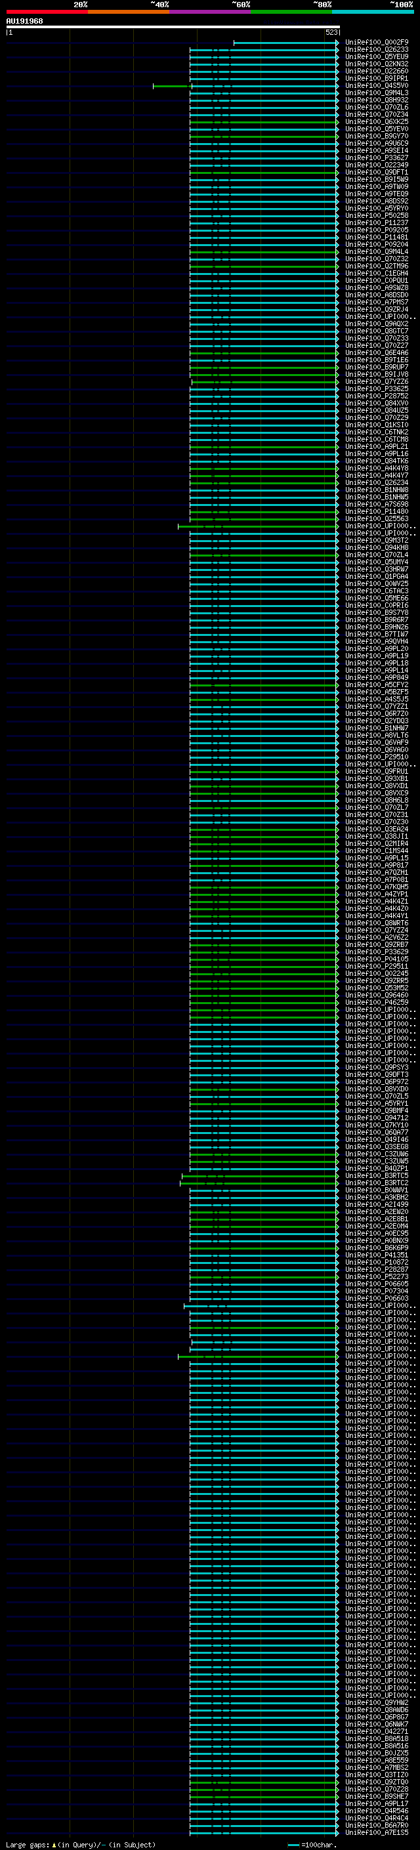Open last hit UniRef100_A7E155
Image resolution: width=420 pixels, height=1850 pixels.
tap(377, 1833)
